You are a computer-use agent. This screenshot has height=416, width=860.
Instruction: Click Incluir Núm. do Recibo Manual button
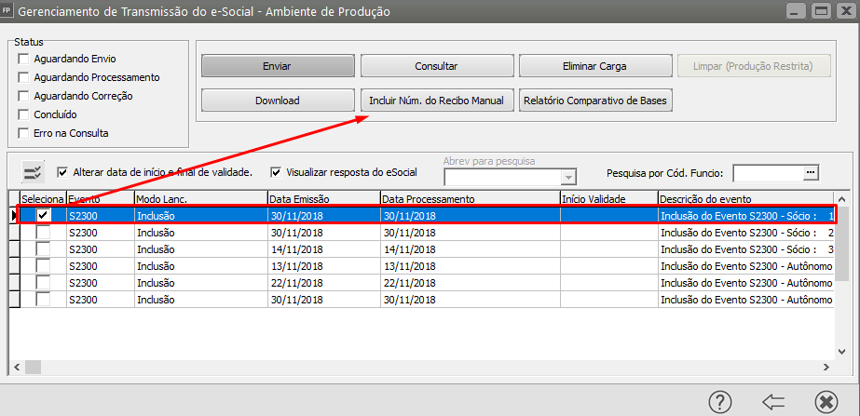(x=437, y=101)
